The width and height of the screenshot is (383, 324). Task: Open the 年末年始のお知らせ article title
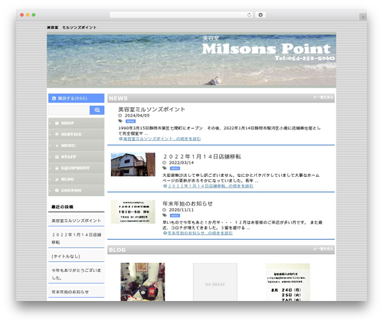coord(188,204)
